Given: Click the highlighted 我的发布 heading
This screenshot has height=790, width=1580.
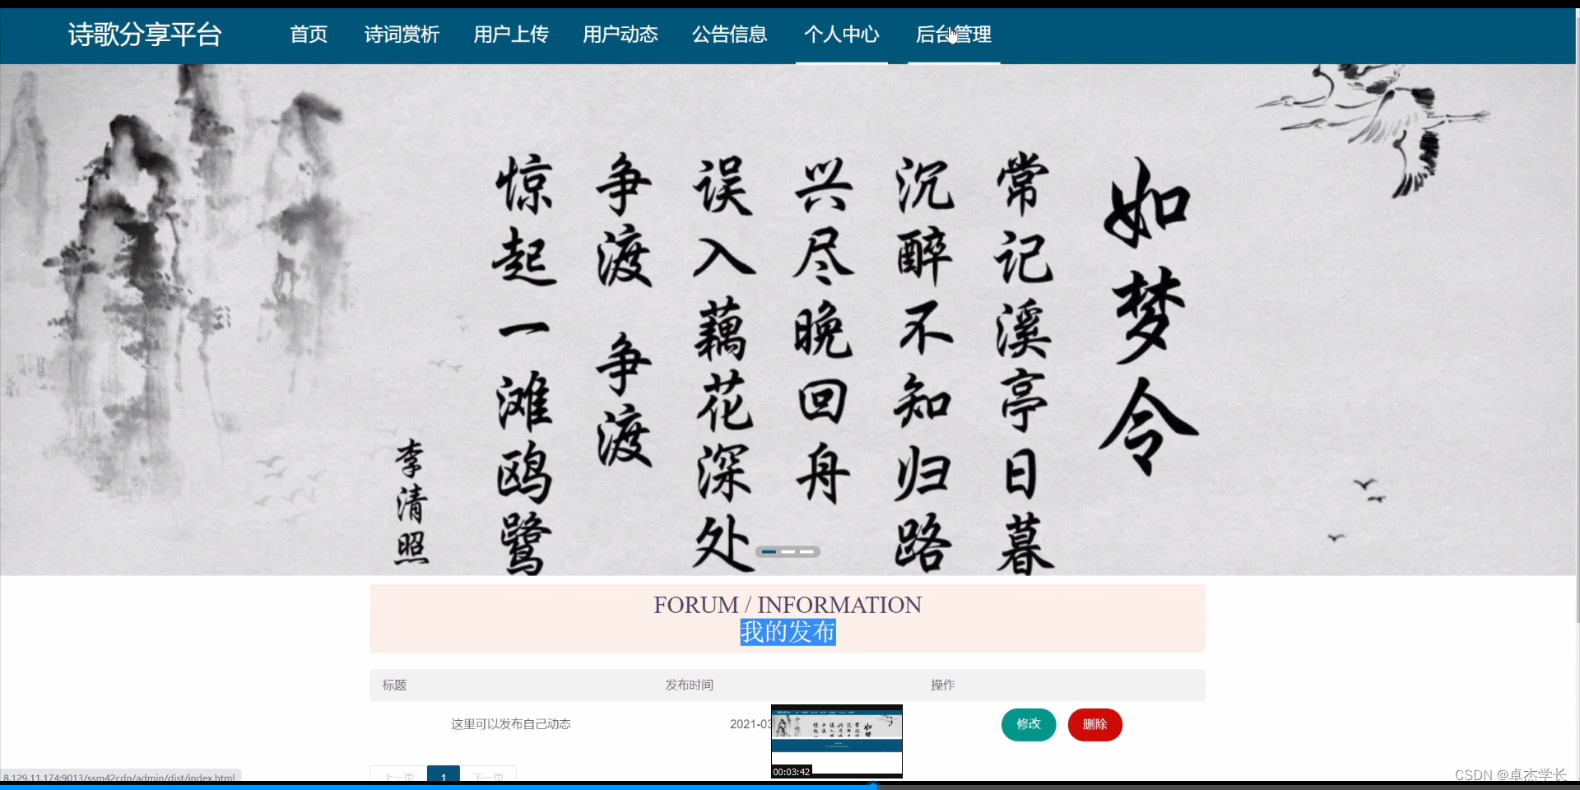Looking at the screenshot, I should click(x=788, y=632).
